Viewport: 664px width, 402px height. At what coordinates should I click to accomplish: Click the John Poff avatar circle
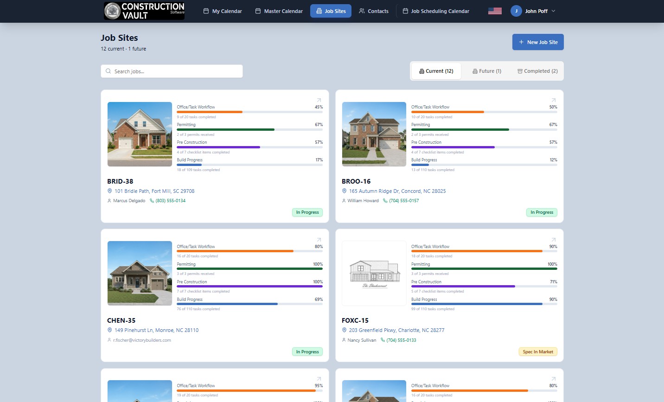pos(516,11)
